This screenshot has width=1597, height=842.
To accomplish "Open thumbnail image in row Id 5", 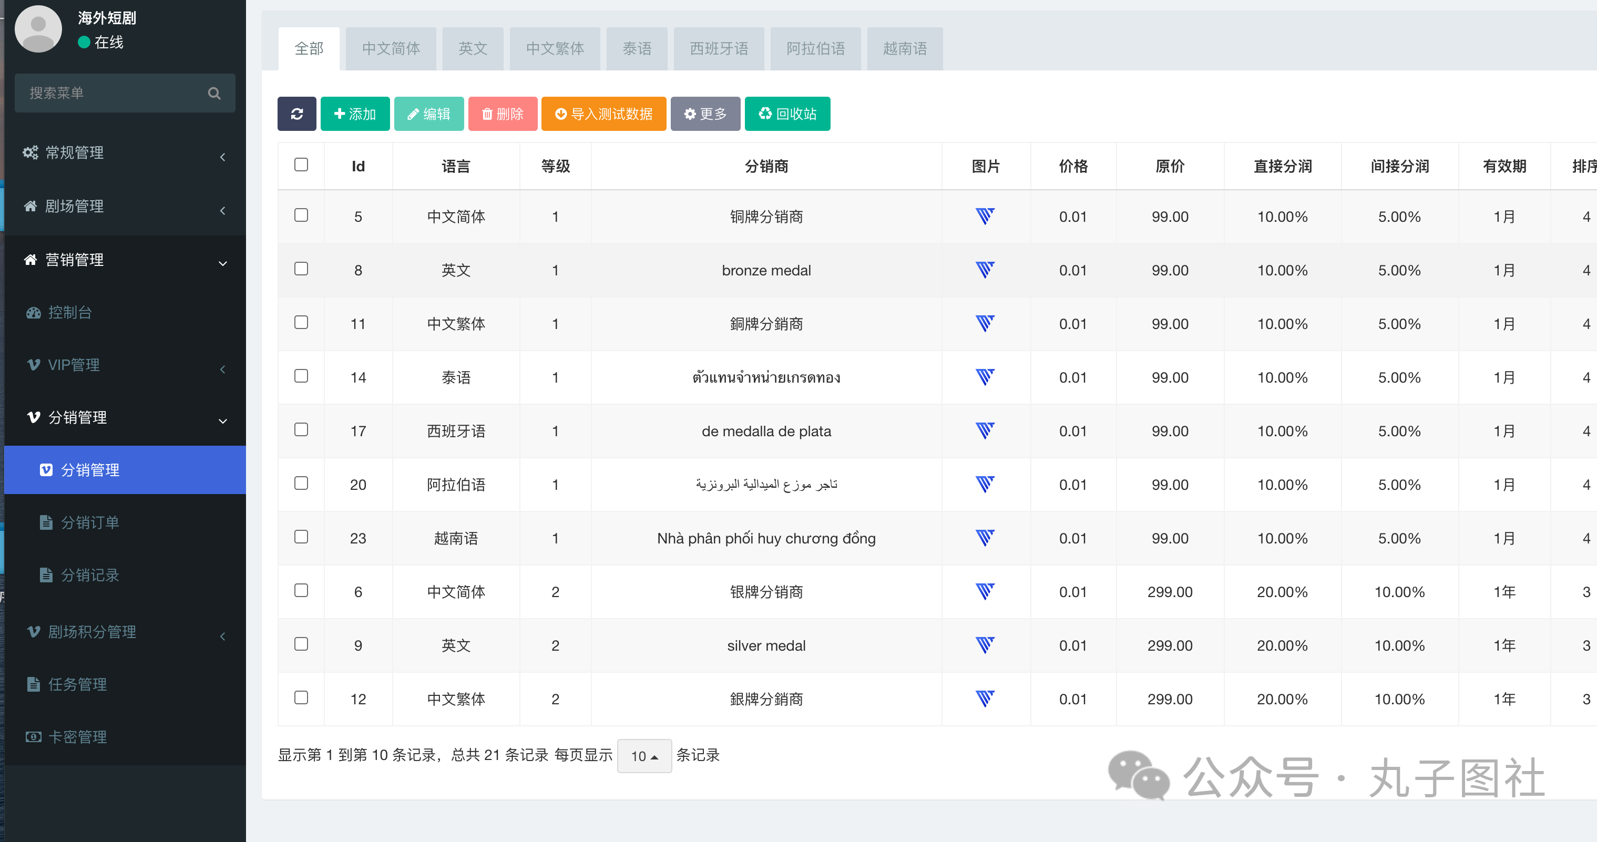I will [985, 217].
